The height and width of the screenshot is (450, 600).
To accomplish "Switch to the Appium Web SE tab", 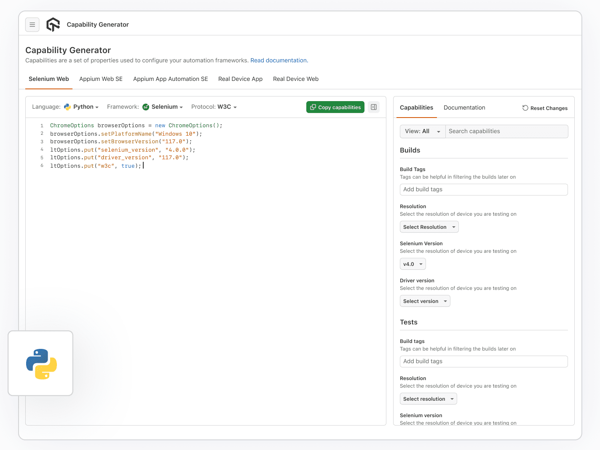I will (101, 79).
